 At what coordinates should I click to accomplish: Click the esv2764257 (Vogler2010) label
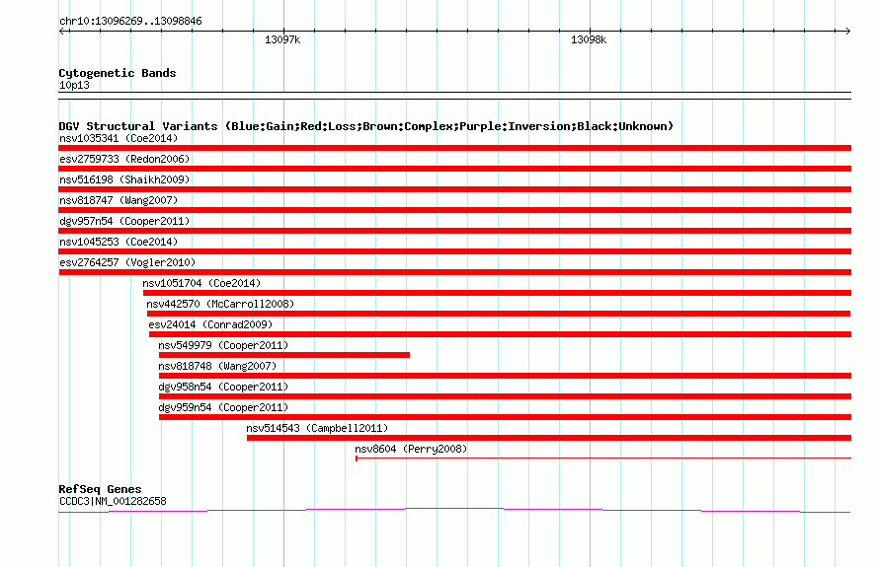[x=127, y=262]
